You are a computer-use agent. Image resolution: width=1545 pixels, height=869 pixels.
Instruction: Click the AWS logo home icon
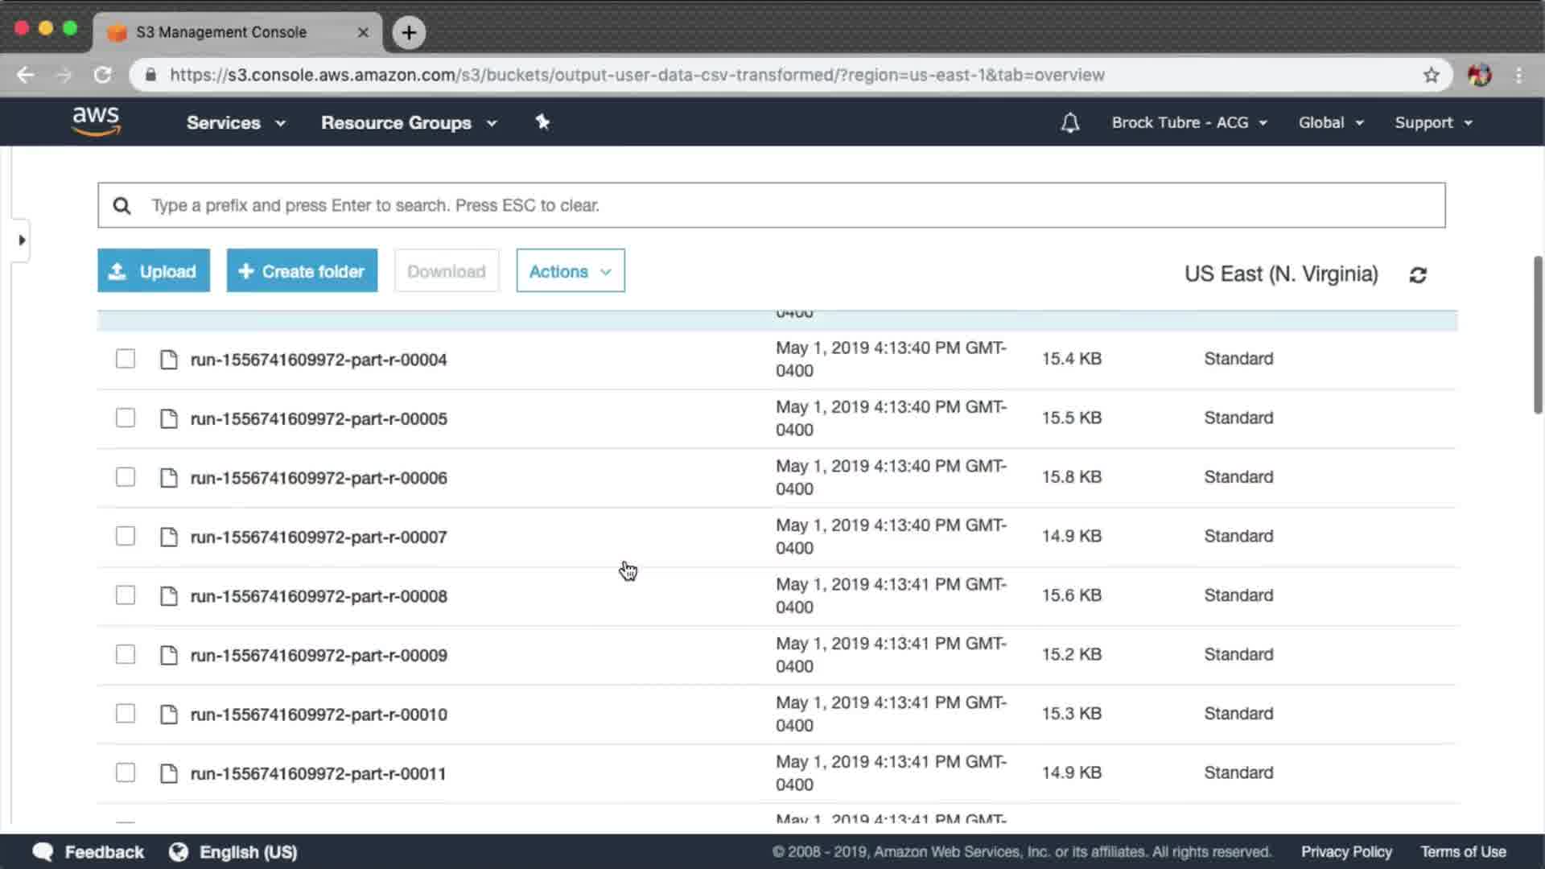[96, 121]
